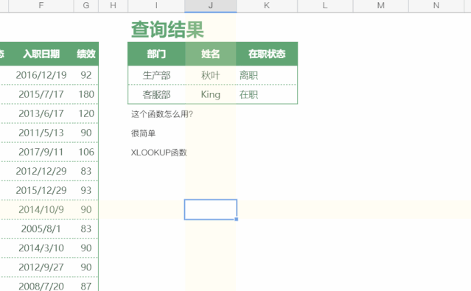Screen dimensions: 471x291
Task: Select column K header
Action: tap(267, 6)
